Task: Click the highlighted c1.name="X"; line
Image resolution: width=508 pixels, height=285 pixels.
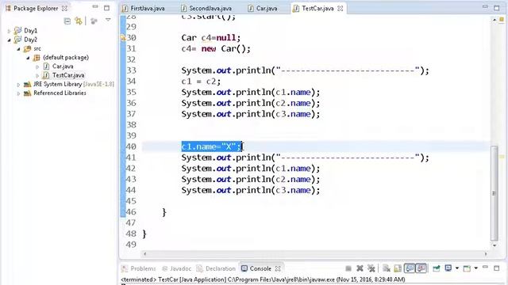Action: (212, 146)
